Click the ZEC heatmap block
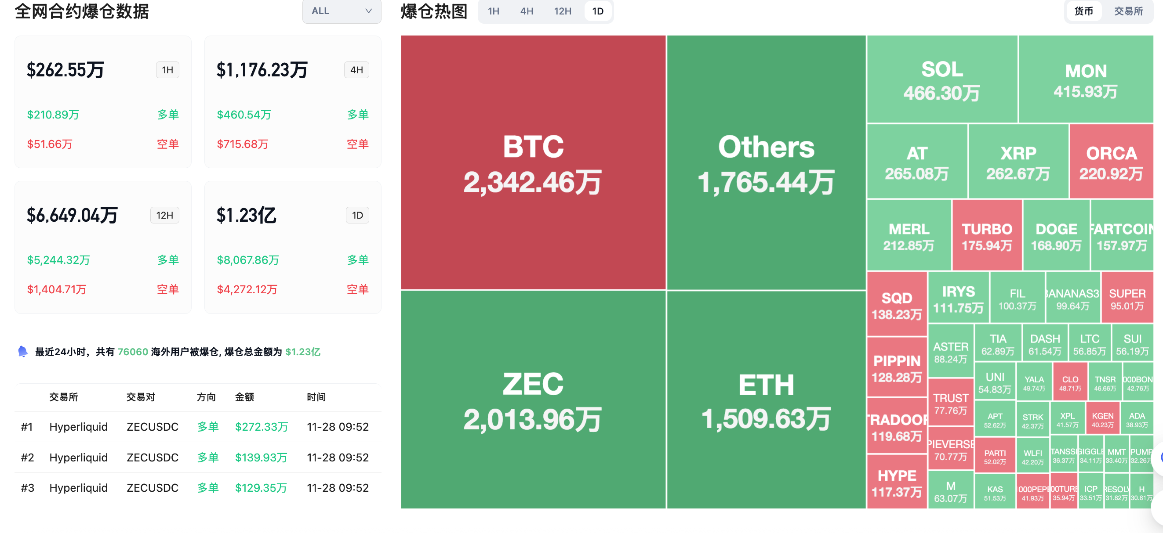The image size is (1163, 533). pos(533,400)
